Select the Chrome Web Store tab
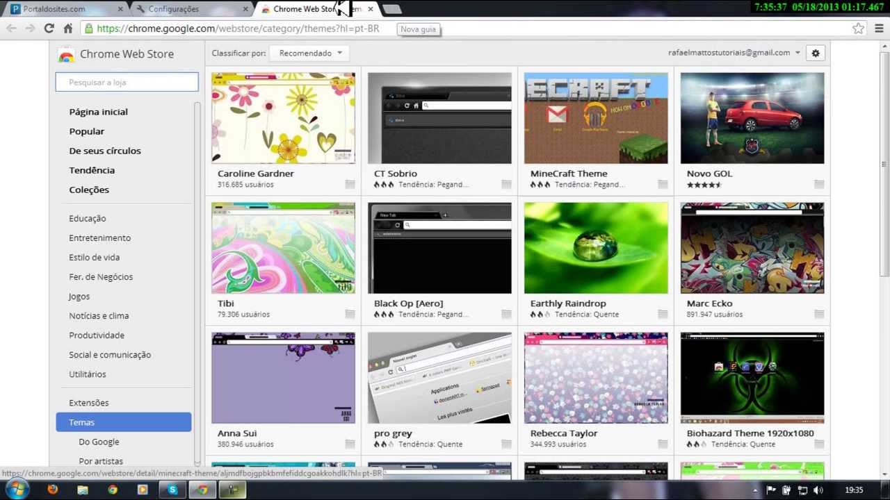 [317, 9]
